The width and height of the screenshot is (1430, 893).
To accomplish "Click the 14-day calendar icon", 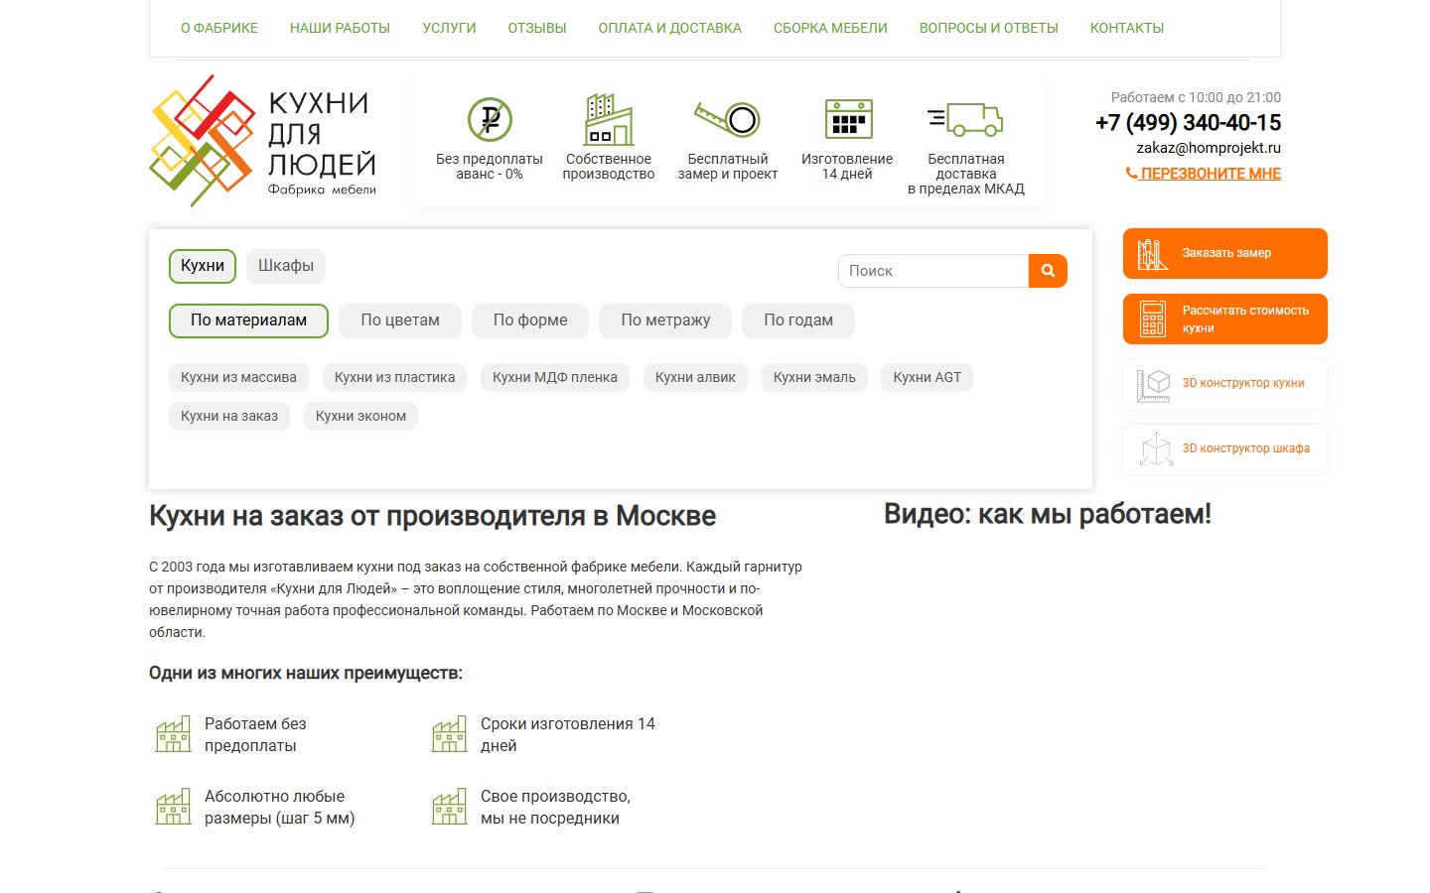I will point(849,119).
